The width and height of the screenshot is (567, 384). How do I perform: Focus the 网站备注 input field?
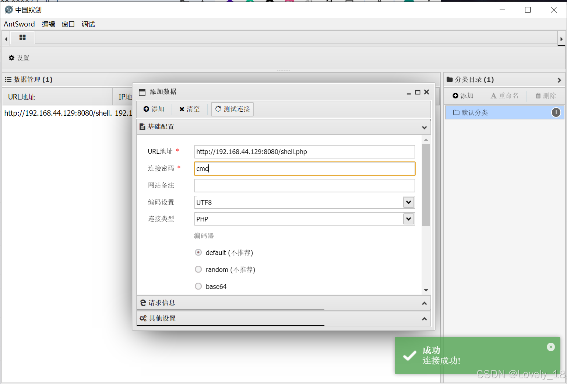(x=304, y=185)
